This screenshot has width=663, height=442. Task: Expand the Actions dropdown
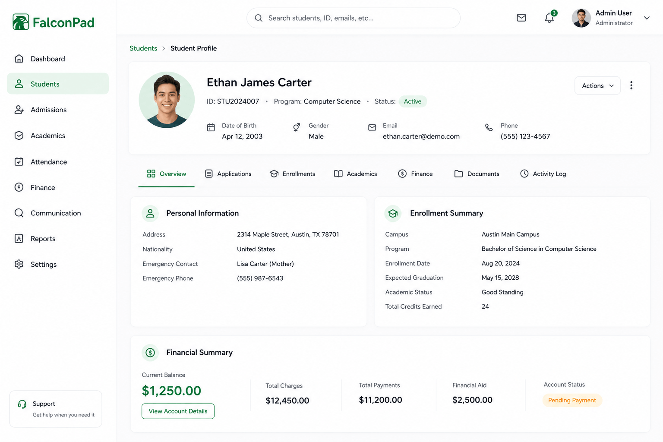(597, 85)
